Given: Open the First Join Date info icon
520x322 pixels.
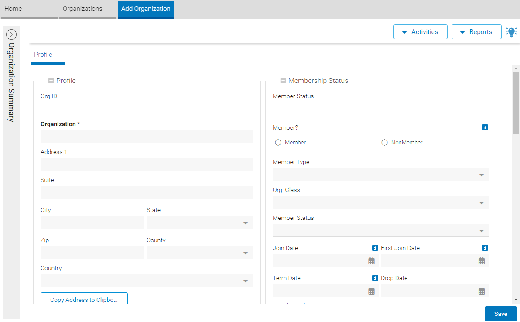Looking at the screenshot, I should 485,248.
